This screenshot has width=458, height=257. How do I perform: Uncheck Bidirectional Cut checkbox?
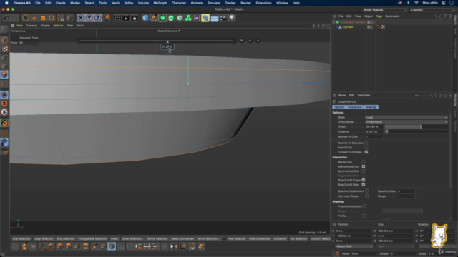(x=364, y=166)
